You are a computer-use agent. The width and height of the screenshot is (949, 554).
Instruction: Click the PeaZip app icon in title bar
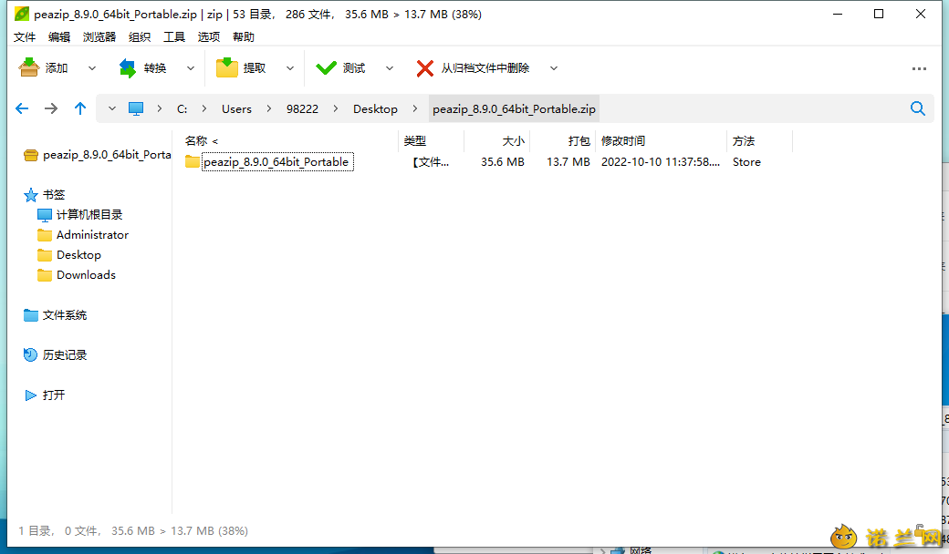click(x=21, y=14)
